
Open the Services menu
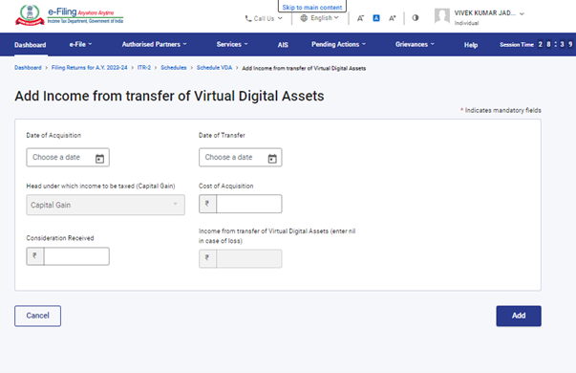click(x=232, y=45)
